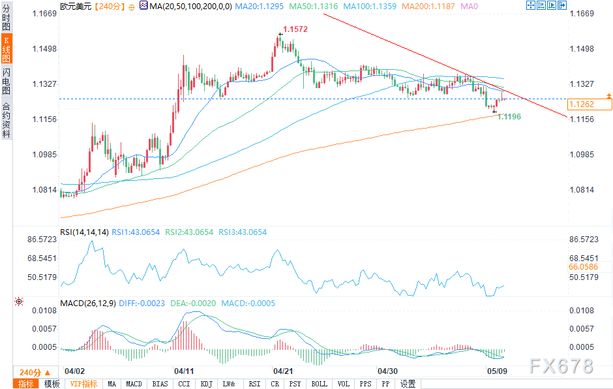Click the red sun icon beside MACD
The width and height of the screenshot is (613, 389).
(x=18, y=302)
